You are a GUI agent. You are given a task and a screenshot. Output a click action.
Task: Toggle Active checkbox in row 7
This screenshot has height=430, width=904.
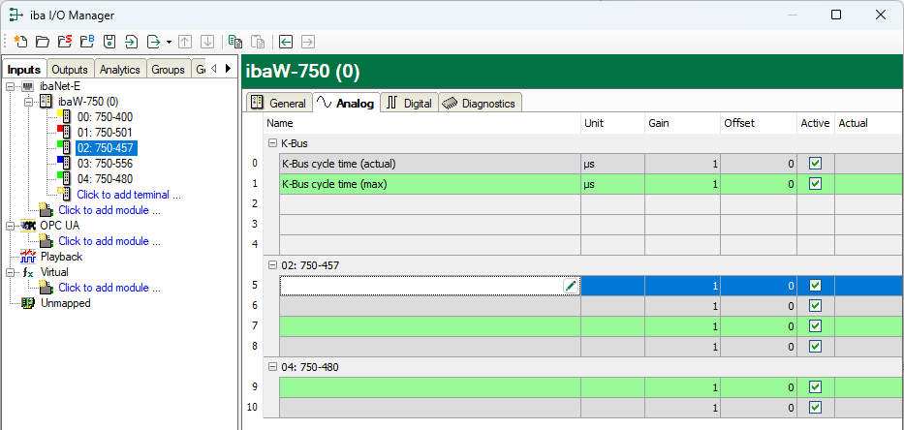tap(815, 325)
